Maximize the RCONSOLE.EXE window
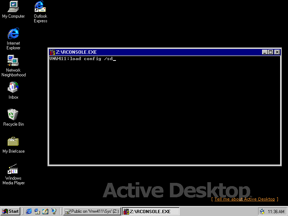 [x=271, y=52]
